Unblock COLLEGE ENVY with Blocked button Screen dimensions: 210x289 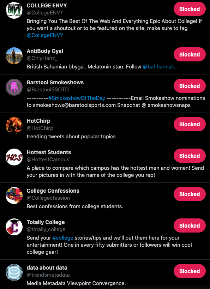point(190,9)
